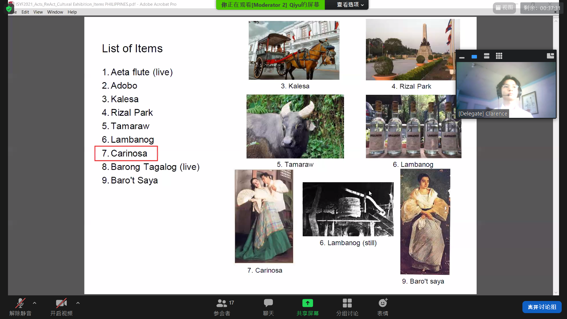Expand audio options arrow beside microphone

(x=35, y=303)
